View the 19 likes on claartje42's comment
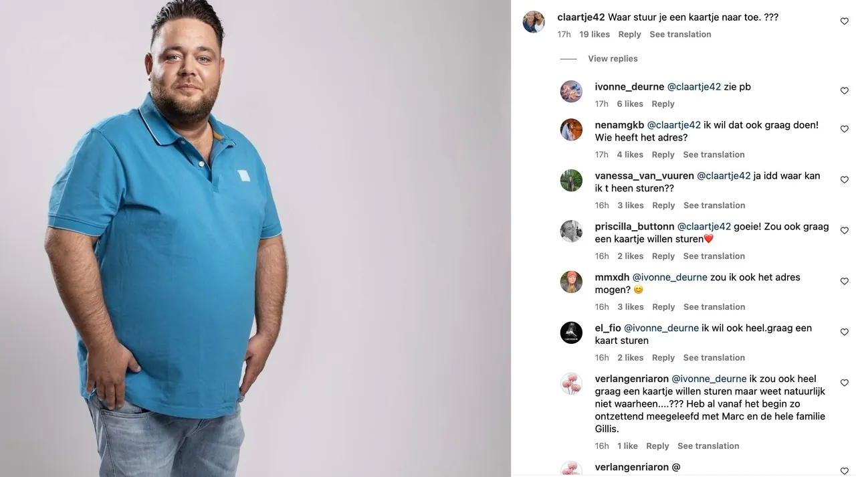 click(595, 34)
